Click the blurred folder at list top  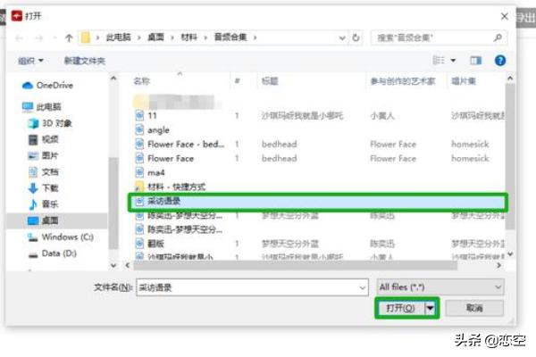point(174,102)
